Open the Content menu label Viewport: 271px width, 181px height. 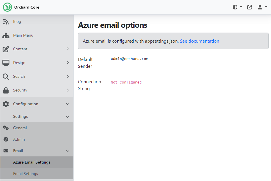pos(20,49)
